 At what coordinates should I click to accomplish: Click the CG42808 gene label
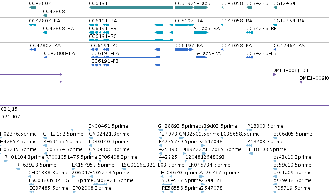54,12
